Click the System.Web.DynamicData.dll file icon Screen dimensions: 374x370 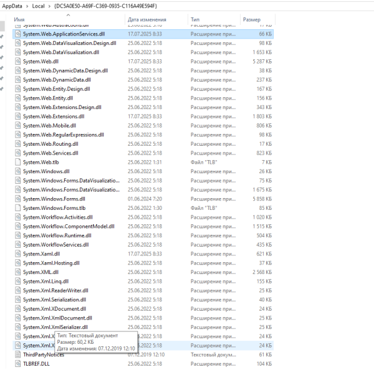(x=17, y=80)
